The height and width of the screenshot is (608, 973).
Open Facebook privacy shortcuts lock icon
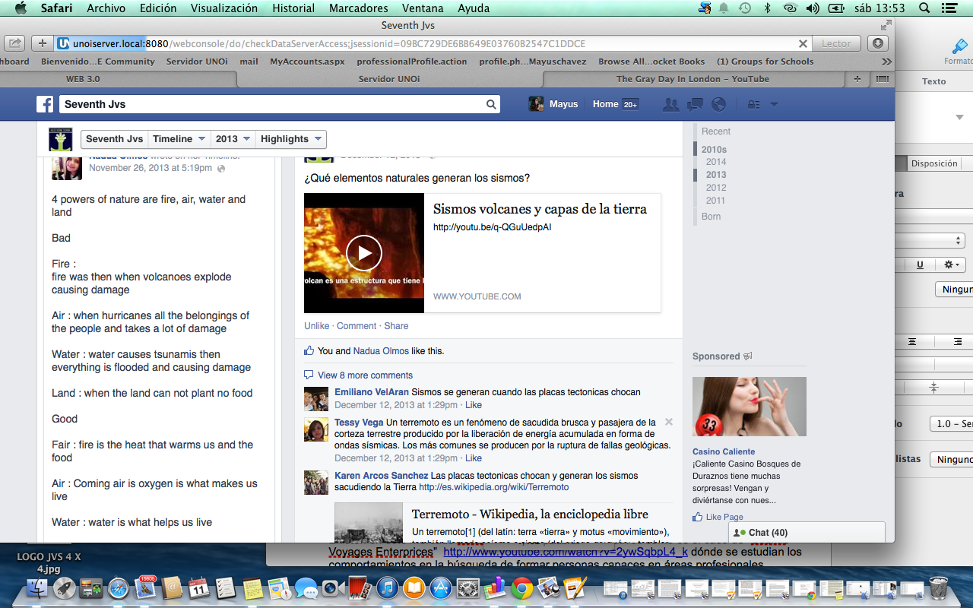(x=753, y=104)
